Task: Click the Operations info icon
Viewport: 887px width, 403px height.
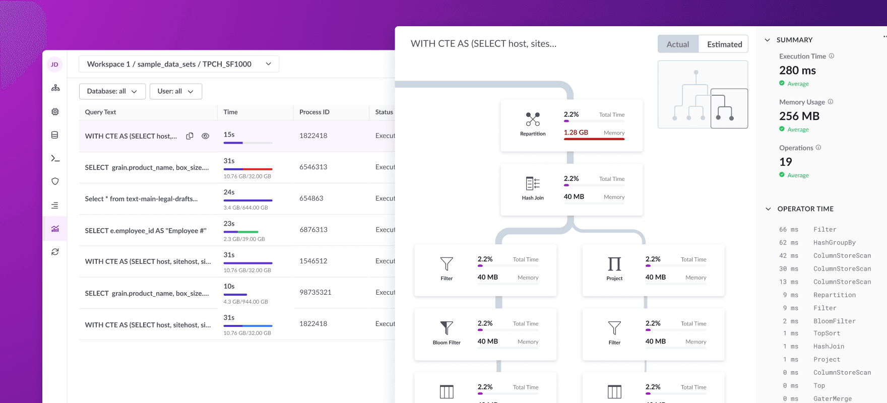Action: point(818,148)
